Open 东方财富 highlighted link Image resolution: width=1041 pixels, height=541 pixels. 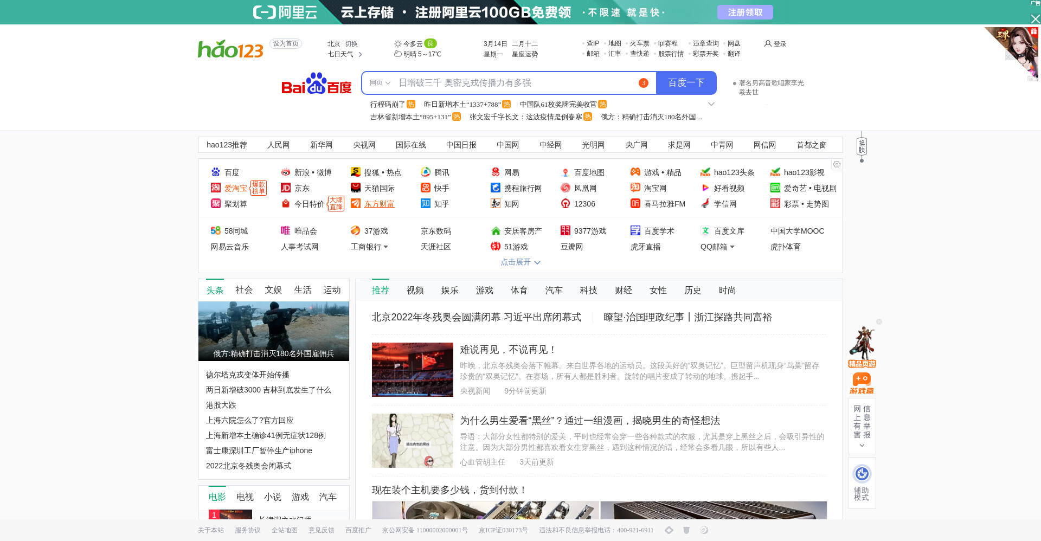point(380,204)
